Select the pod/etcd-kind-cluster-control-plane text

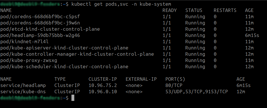point(50,29)
